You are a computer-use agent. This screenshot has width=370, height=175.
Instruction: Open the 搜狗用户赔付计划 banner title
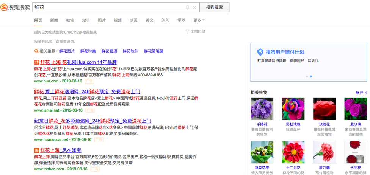coord(285,52)
